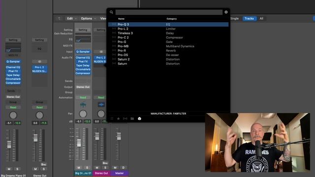The height and width of the screenshot is (177, 315).
Task: Open Compressor plugin slot in the mixer
Action: (x=83, y=73)
